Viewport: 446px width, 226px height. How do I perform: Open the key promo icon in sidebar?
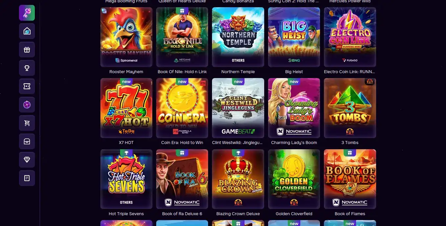27,13
